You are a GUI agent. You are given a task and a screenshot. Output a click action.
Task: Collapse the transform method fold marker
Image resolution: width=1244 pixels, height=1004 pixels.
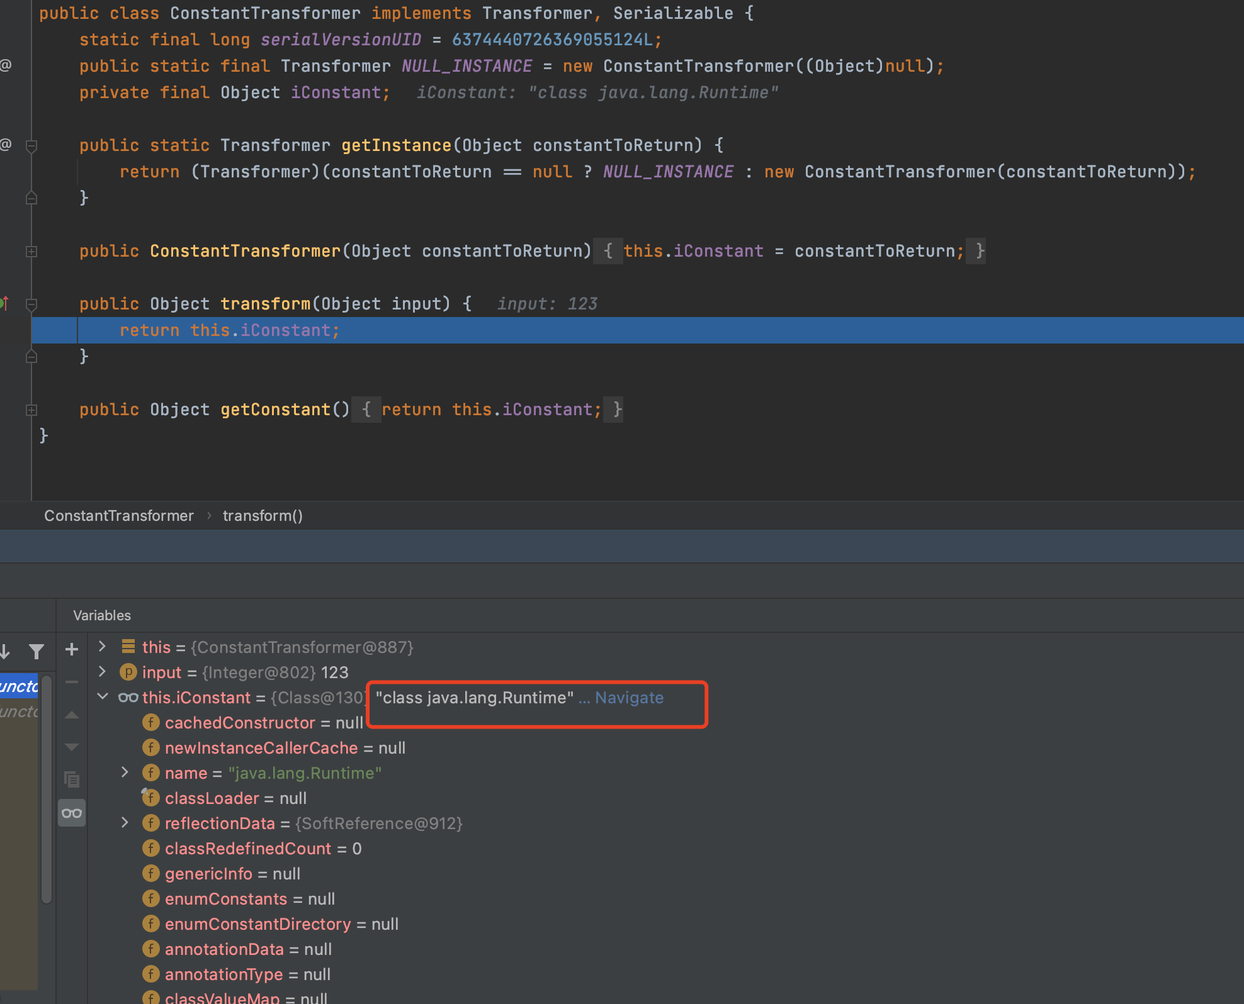point(31,304)
